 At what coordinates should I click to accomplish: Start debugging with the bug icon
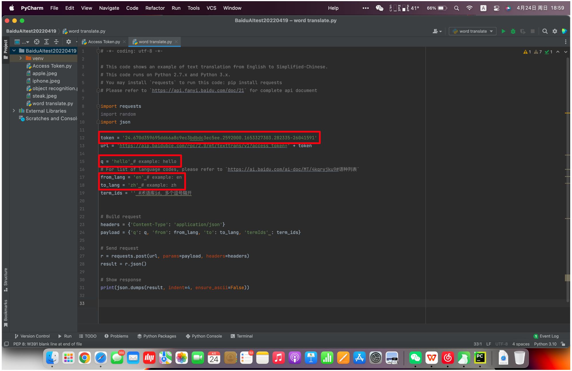[513, 31]
